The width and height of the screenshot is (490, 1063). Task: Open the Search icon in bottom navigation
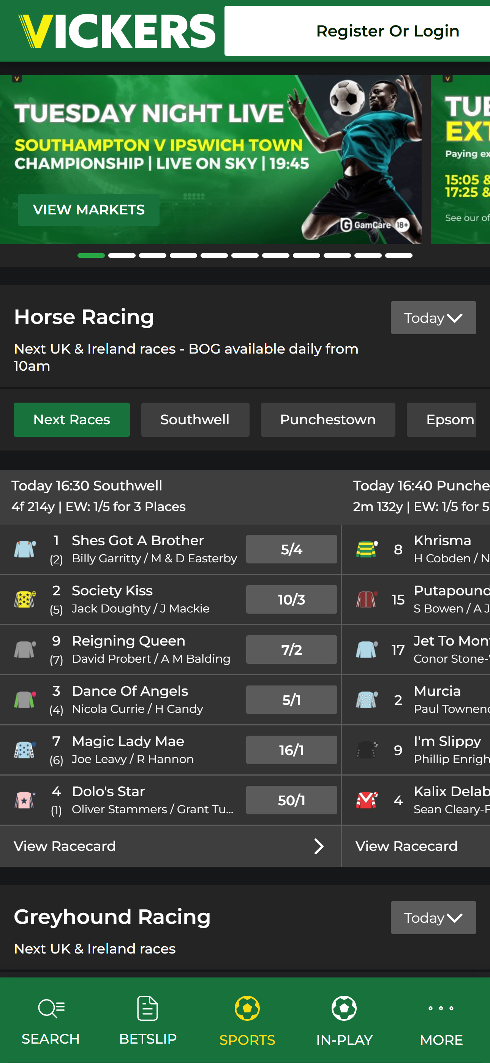51,1009
